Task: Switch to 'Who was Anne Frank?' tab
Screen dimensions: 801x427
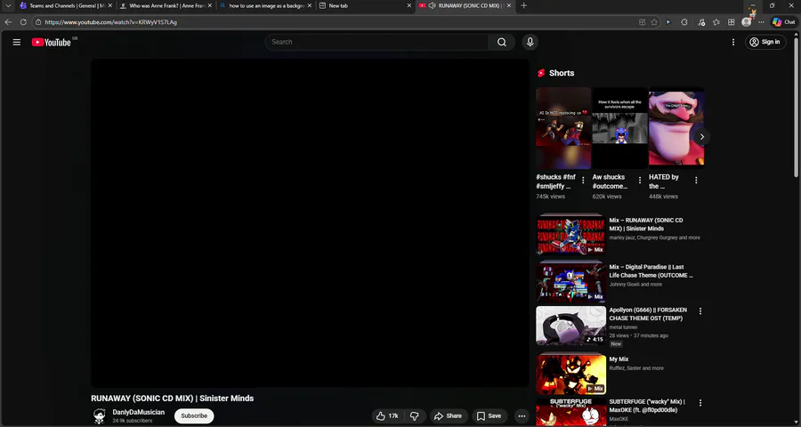Action: pyautogui.click(x=166, y=5)
